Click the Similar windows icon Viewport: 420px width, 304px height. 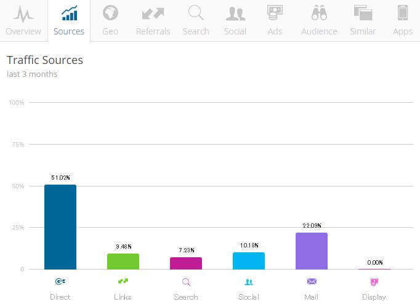coord(363,13)
